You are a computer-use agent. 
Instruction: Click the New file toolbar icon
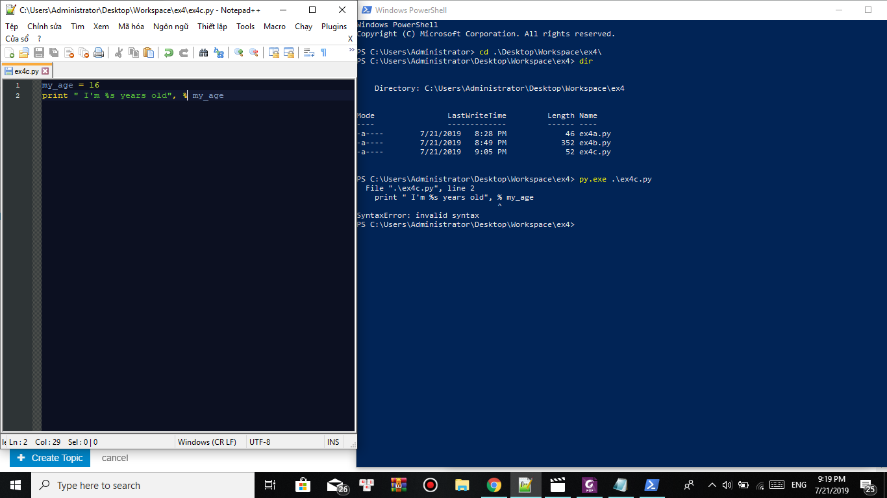[10, 53]
